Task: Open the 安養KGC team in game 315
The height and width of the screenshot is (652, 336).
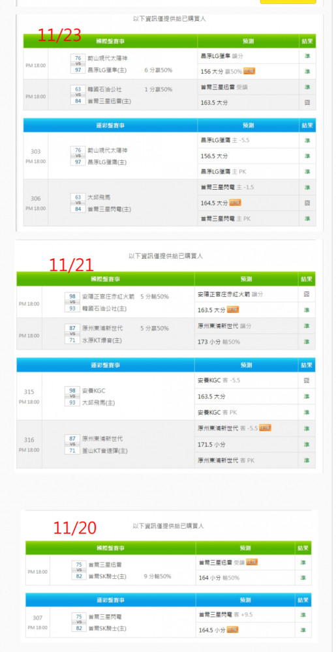Action: tap(94, 391)
